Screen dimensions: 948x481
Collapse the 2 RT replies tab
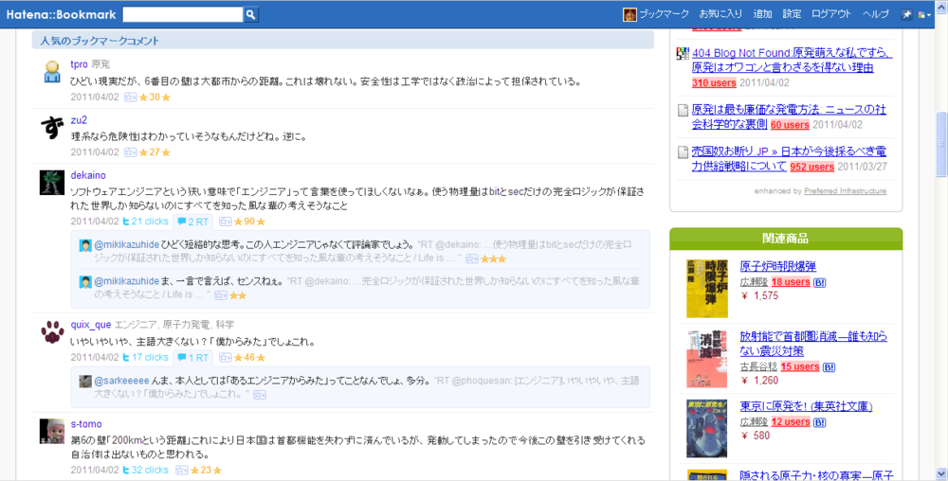tap(192, 223)
